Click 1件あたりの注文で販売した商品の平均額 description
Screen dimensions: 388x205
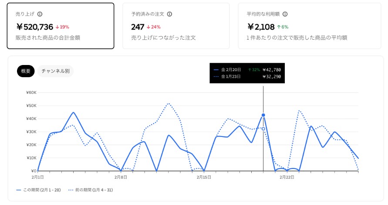click(x=297, y=38)
